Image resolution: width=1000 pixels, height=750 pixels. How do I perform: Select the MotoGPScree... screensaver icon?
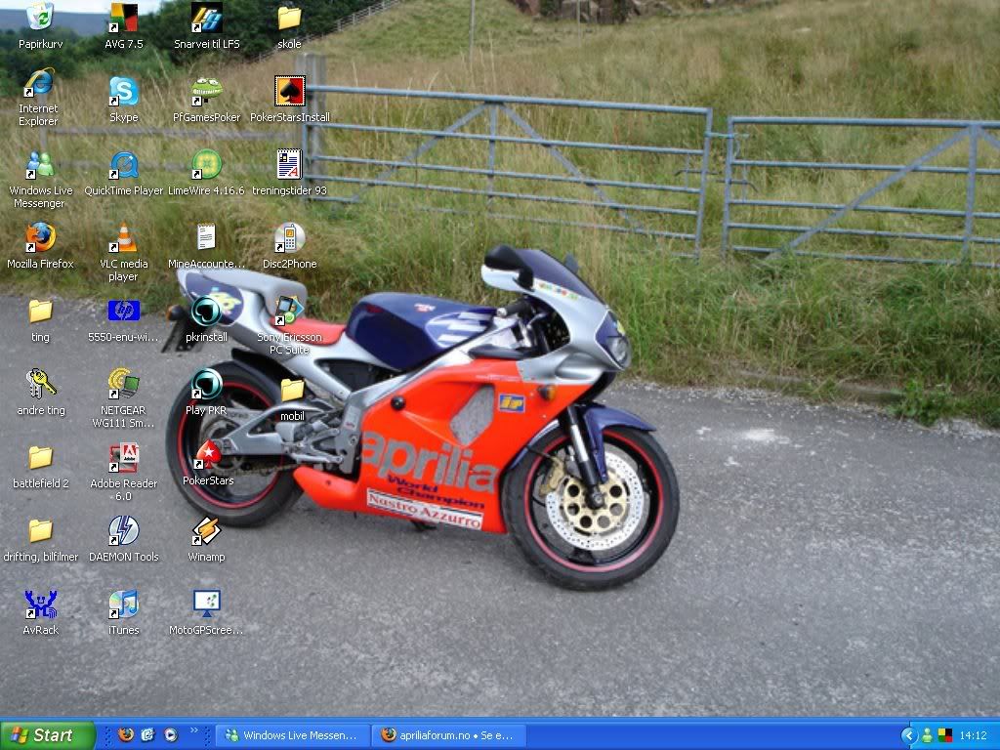(207, 604)
